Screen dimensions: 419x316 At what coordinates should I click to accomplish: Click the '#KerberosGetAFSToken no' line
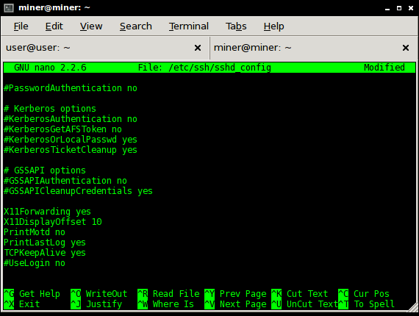pos(62,129)
